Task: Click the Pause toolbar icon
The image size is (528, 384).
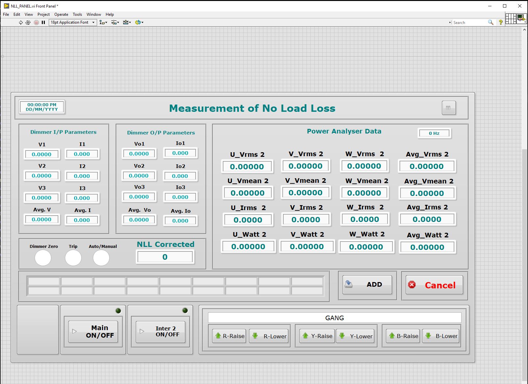Action: pos(43,22)
